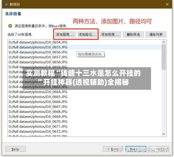The width and height of the screenshot is (174, 157).
Task: Open the 添加视频 dialog
Action: point(111,34)
